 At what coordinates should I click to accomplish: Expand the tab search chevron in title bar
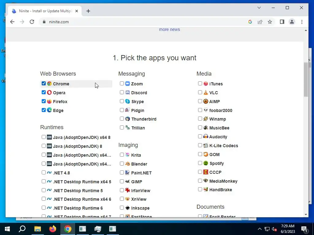(x=259, y=8)
